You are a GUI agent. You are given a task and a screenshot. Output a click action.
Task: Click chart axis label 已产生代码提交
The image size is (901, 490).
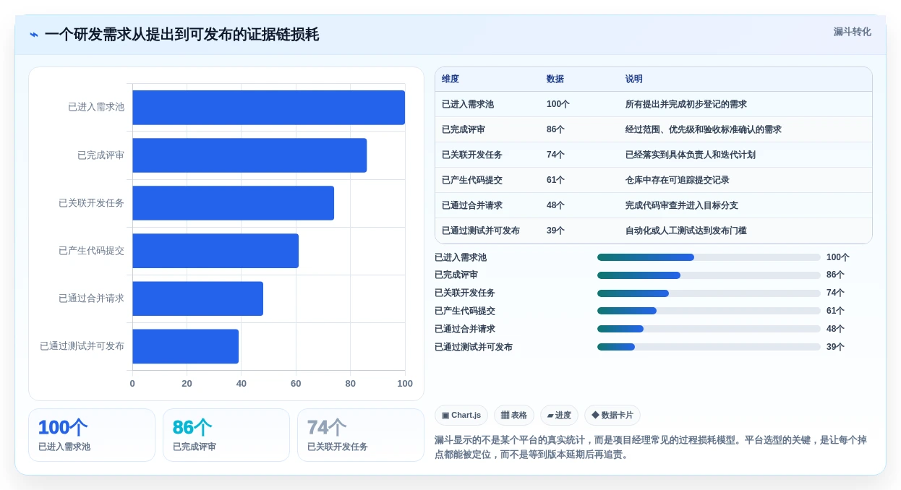tap(91, 251)
